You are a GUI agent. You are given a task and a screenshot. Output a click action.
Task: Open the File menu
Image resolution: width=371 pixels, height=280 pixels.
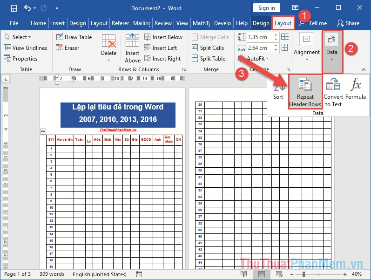pyautogui.click(x=14, y=23)
